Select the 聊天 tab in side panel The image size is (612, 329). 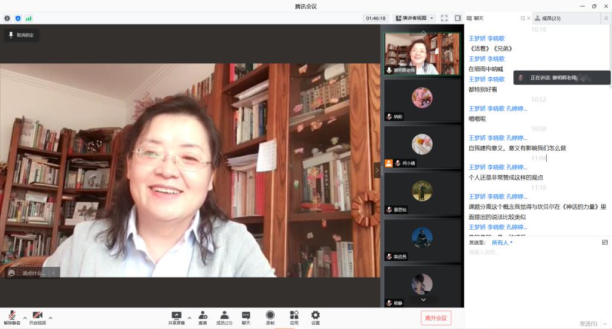(479, 19)
